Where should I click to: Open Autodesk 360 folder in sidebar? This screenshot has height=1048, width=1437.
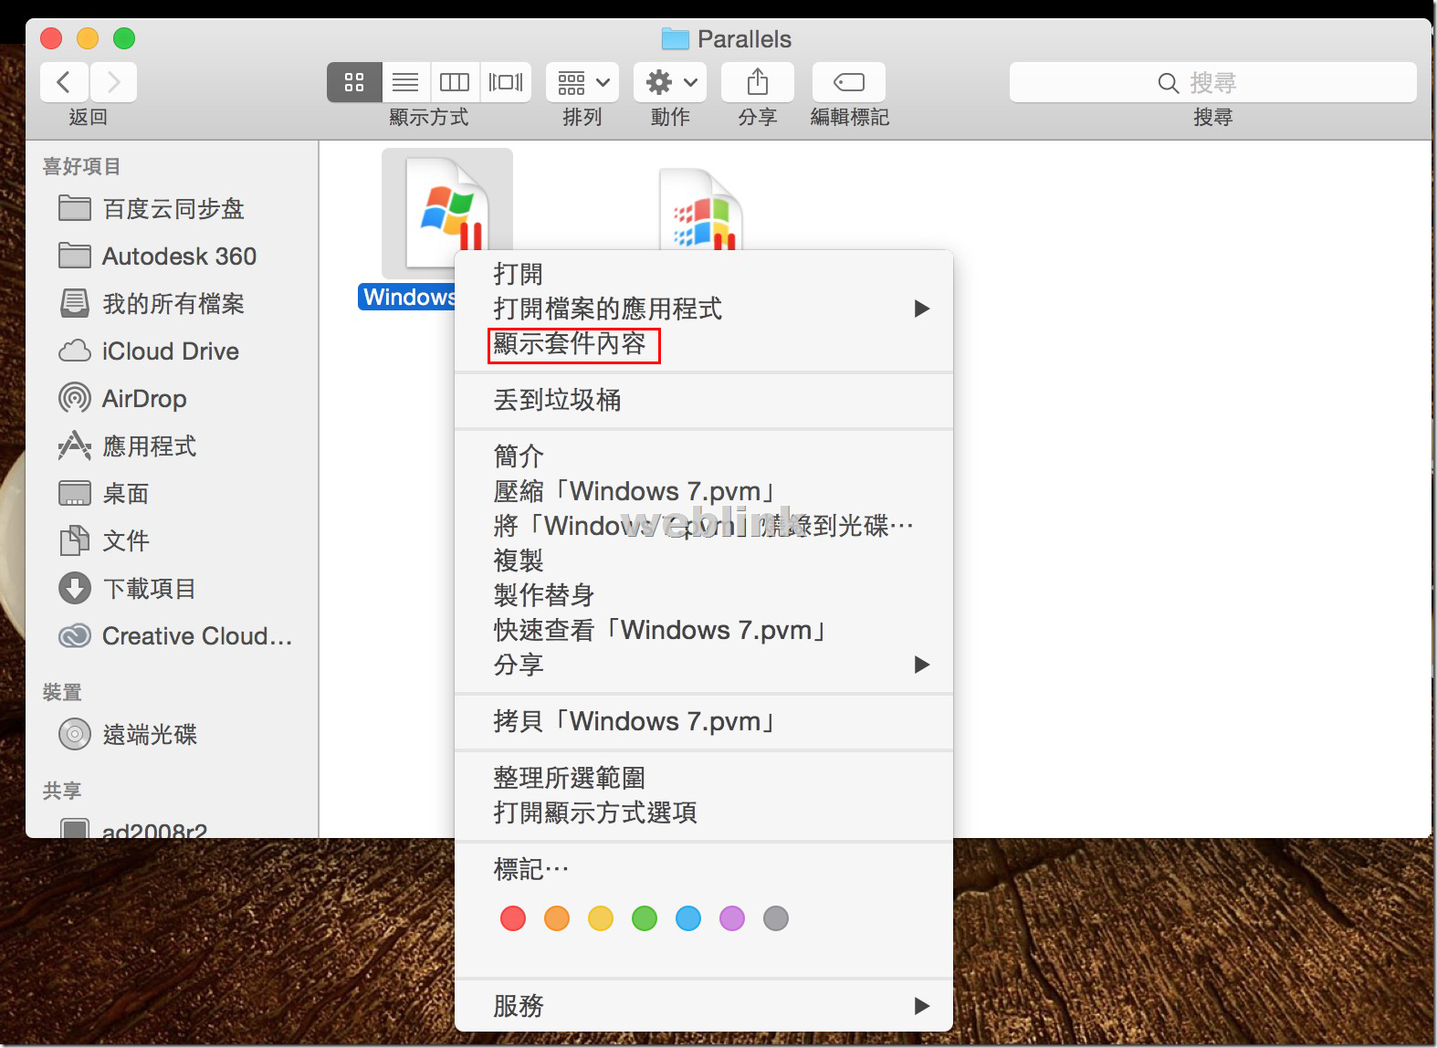[173, 257]
